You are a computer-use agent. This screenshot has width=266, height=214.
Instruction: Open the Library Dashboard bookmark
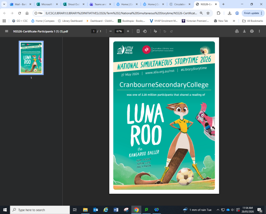[x=70, y=21]
